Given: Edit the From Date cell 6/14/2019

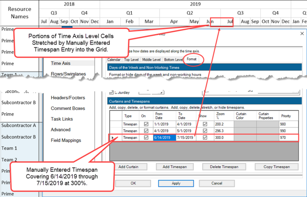Looking at the screenshot, I should point(165,138).
